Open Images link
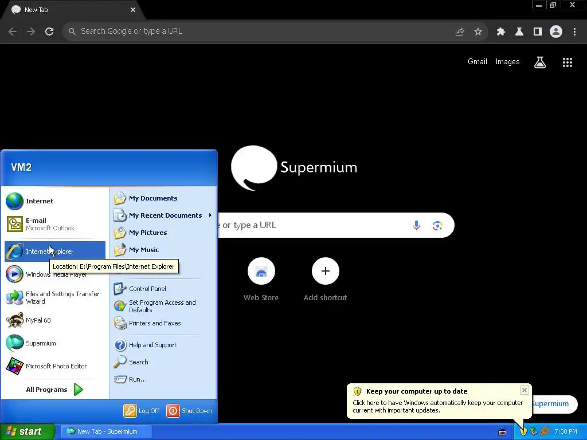Screen dimensions: 587x440 point(508,62)
